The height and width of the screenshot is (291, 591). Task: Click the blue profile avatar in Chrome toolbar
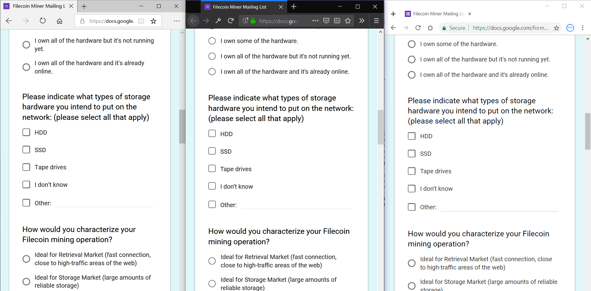tap(570, 28)
